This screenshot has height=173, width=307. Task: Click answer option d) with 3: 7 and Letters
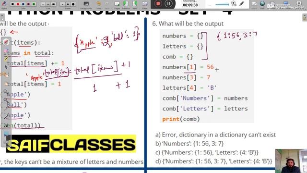(213, 161)
